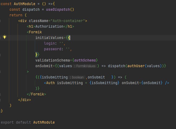Click the className attribute name
Viewport: 176px width, 129px height.
coord(39,21)
